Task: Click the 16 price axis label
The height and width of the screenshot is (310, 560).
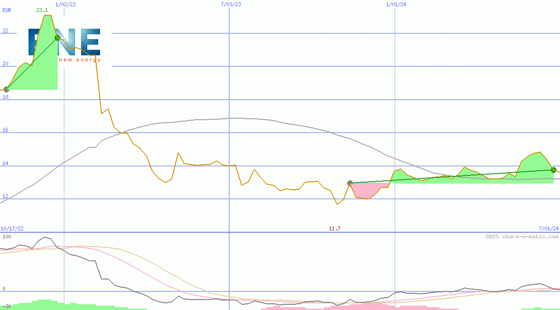Action: pos(6,130)
